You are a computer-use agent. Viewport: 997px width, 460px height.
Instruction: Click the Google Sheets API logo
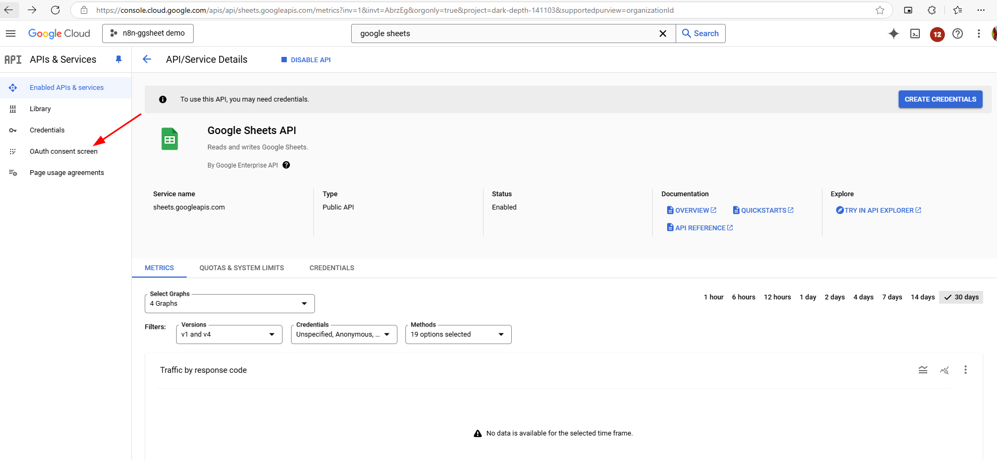click(x=170, y=139)
